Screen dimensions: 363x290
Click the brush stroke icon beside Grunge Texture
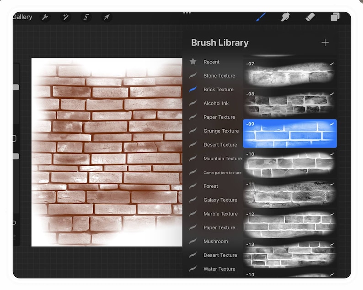[193, 131]
